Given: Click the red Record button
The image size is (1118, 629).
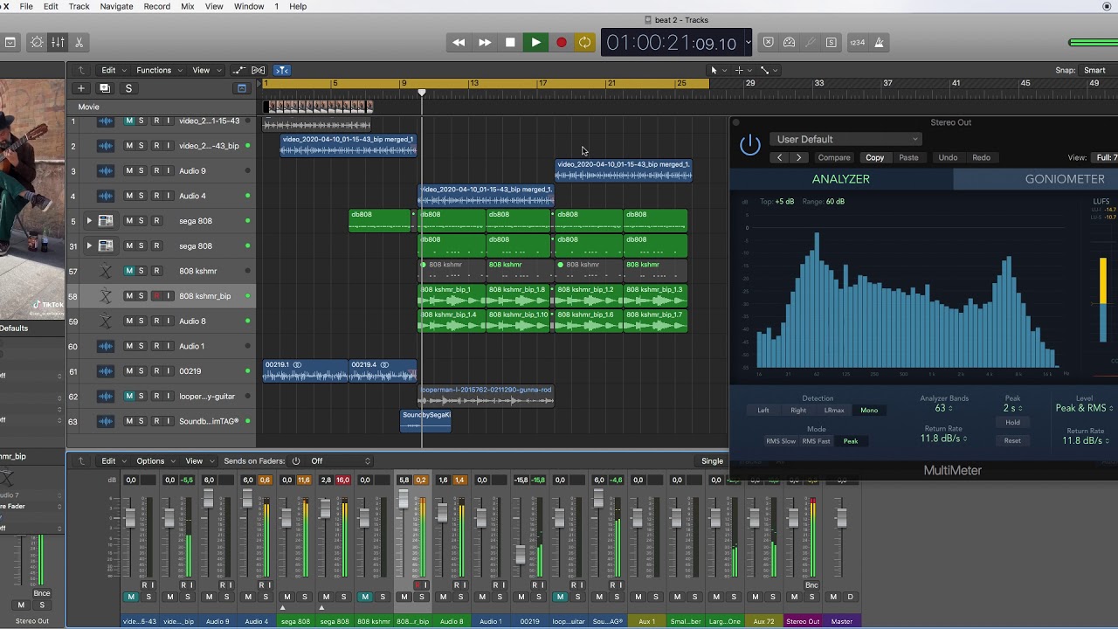Looking at the screenshot, I should point(561,42).
